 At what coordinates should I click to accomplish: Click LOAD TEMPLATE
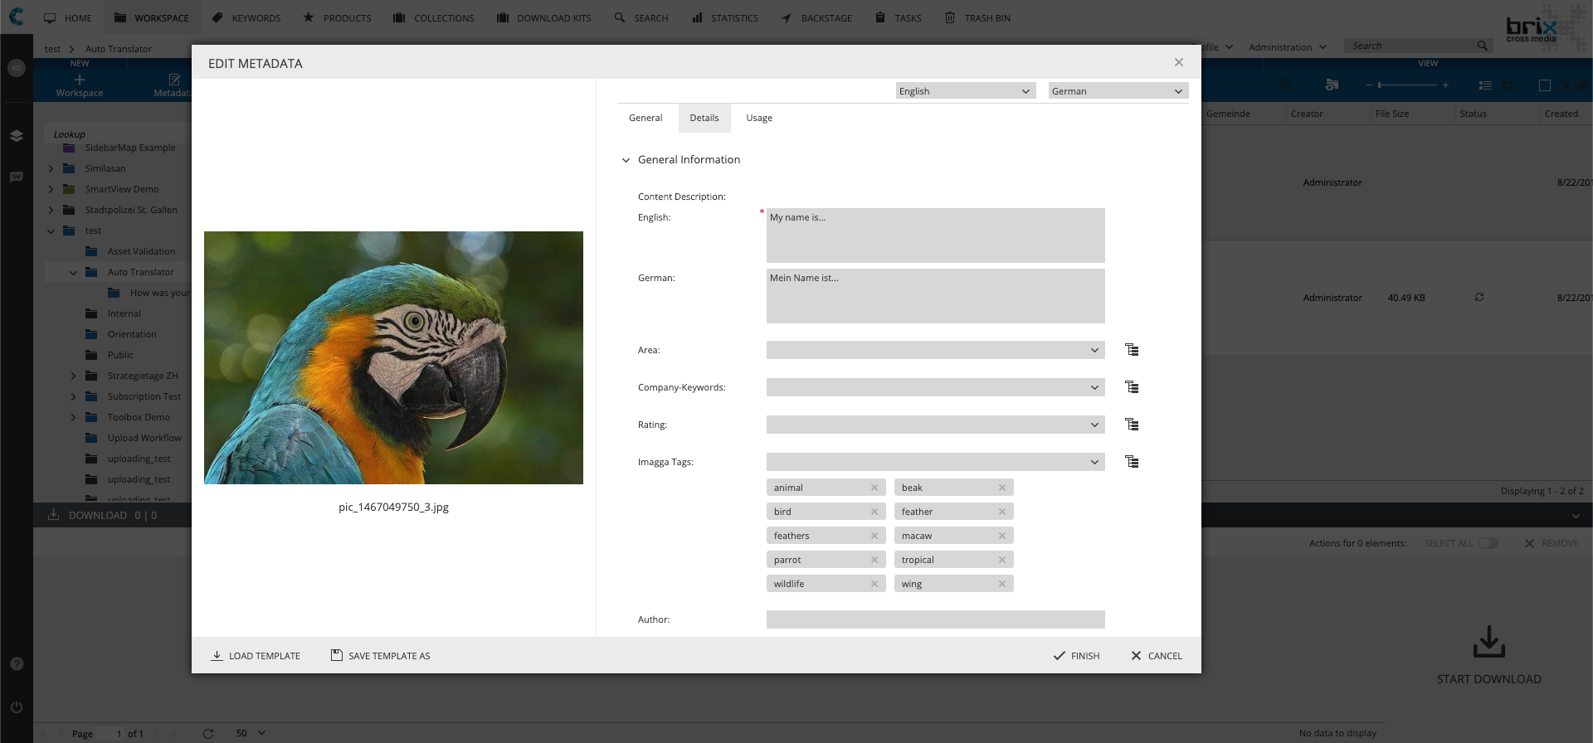coord(256,656)
